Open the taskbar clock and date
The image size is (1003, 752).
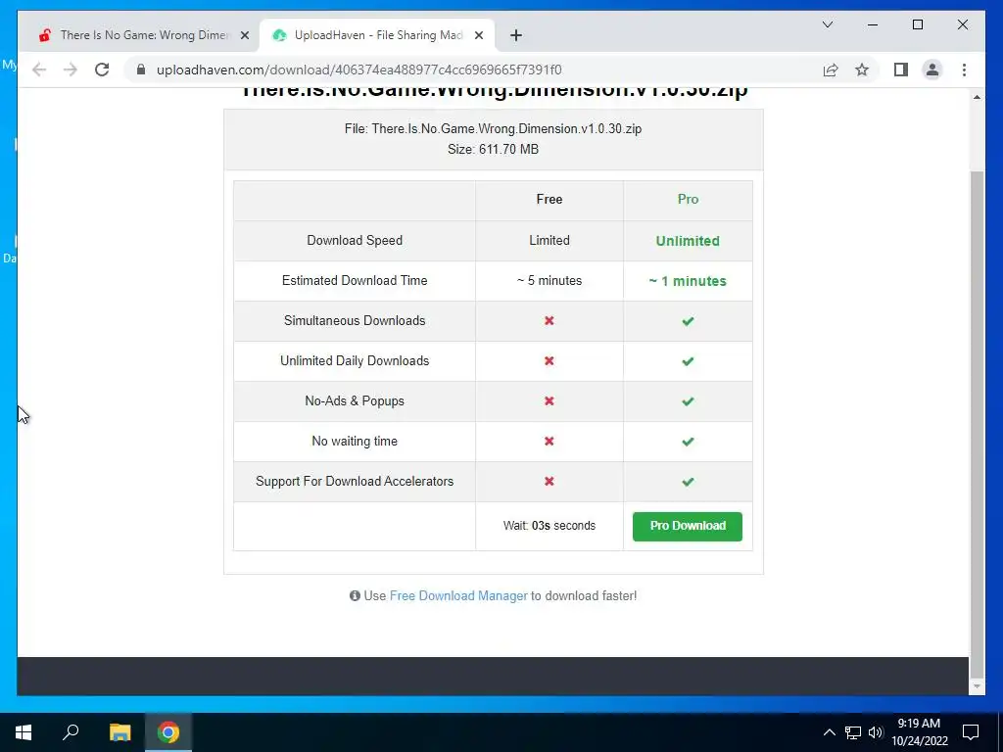tap(919, 732)
